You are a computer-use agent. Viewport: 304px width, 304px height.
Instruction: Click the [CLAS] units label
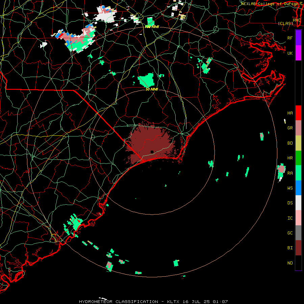point(285,23)
